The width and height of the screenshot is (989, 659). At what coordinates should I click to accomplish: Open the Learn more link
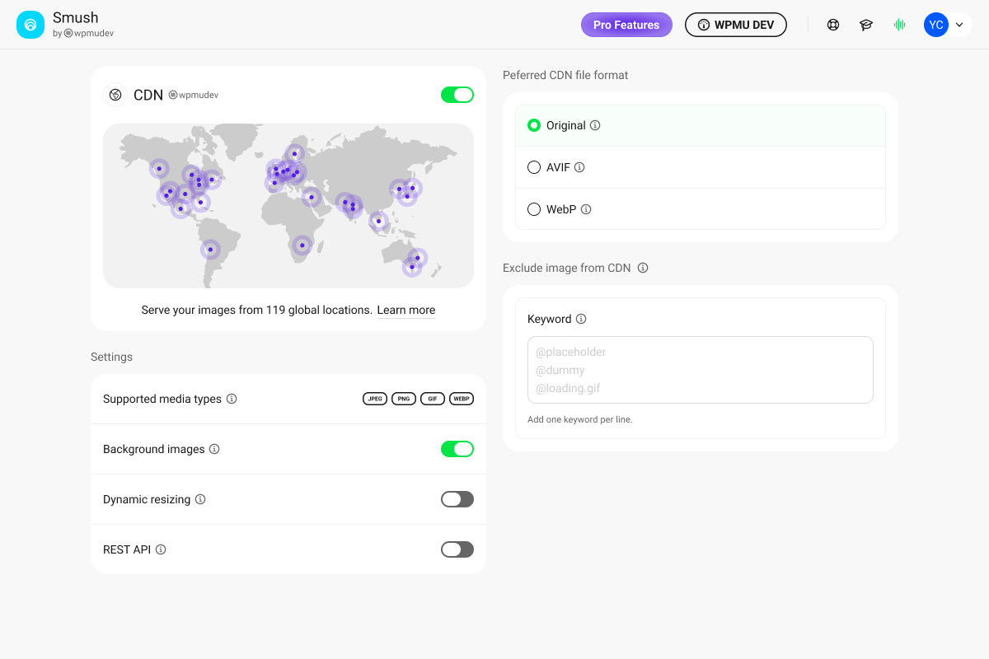coord(406,311)
